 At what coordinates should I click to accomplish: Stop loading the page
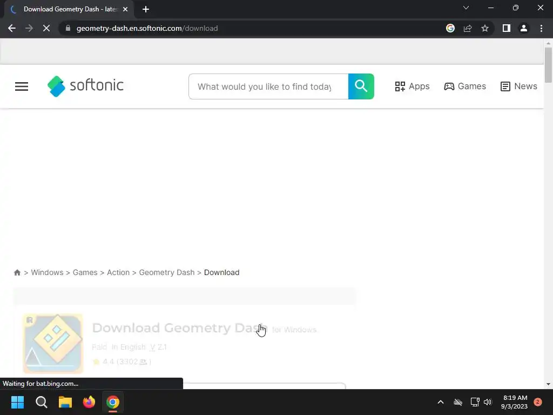[46, 28]
